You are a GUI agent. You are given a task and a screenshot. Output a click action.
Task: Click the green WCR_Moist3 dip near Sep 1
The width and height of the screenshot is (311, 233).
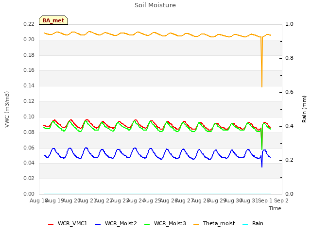coord(262,149)
